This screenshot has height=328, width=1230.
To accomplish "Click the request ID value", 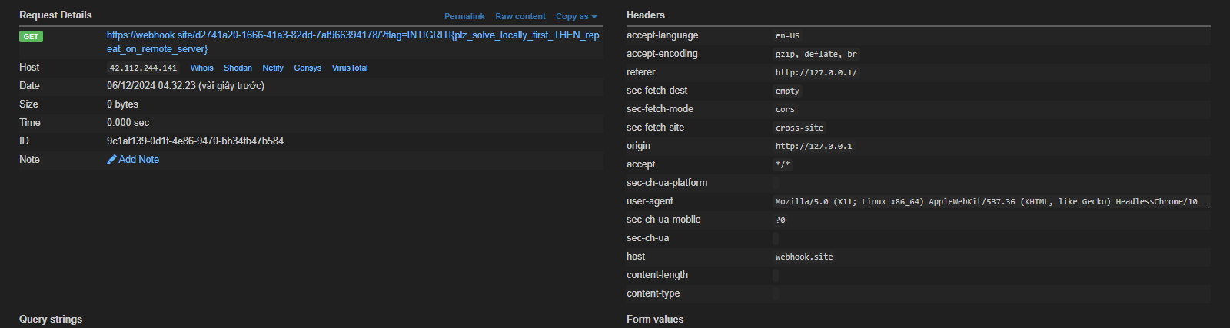I will (x=195, y=141).
